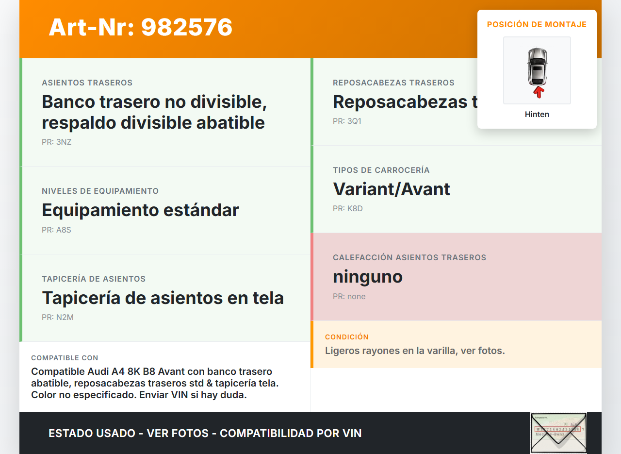Select the 'Equipamiento estándar' value

coord(140,210)
